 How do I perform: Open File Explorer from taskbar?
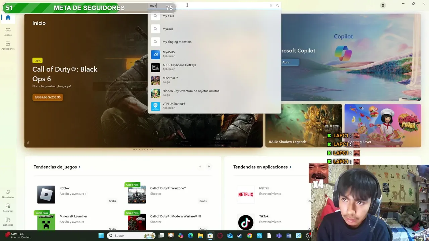[x=200, y=236]
